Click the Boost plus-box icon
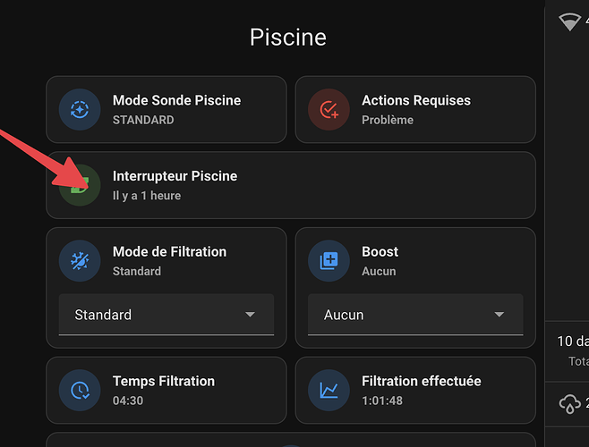 pos(329,261)
